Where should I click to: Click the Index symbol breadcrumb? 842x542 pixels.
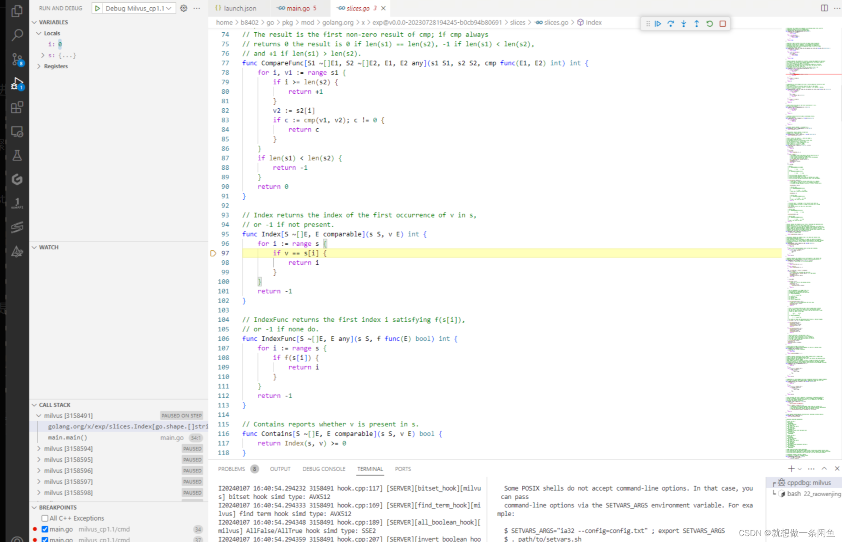point(594,22)
